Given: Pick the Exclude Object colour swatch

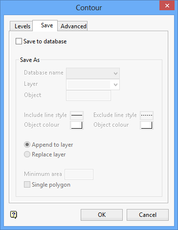Looking at the screenshot, I should pyautogui.click(x=147, y=125).
